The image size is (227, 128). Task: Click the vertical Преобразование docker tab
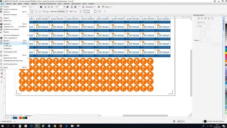[224, 23]
